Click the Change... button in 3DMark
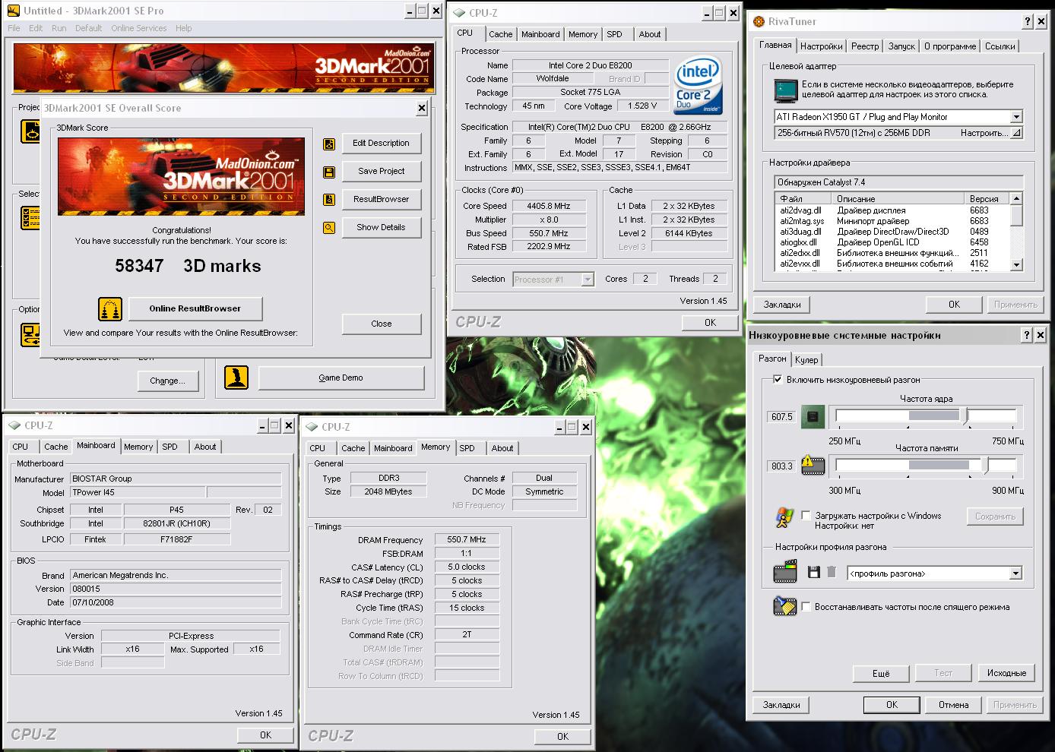Viewport: 1055px width, 752px height. pos(167,381)
